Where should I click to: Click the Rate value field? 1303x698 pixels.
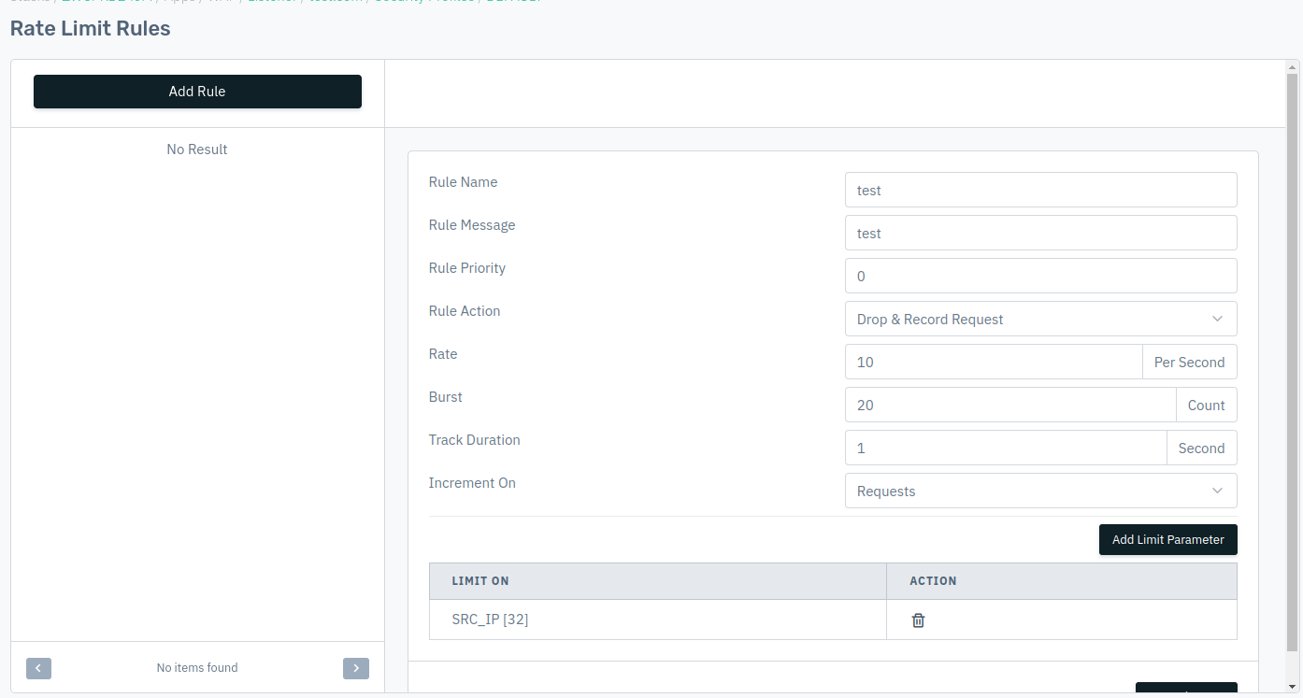(993, 362)
